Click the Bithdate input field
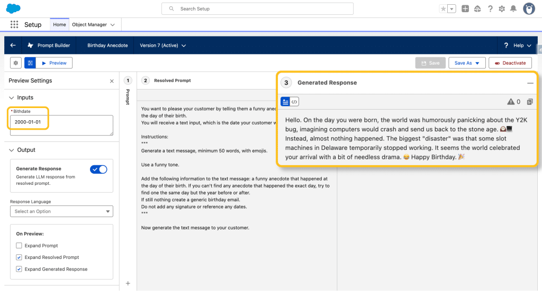 coord(61,126)
